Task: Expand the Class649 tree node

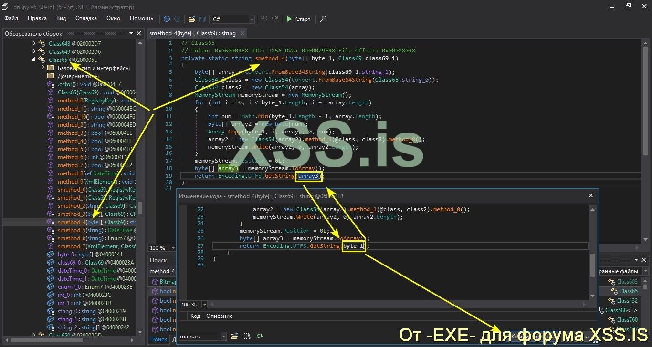Action: (x=34, y=51)
